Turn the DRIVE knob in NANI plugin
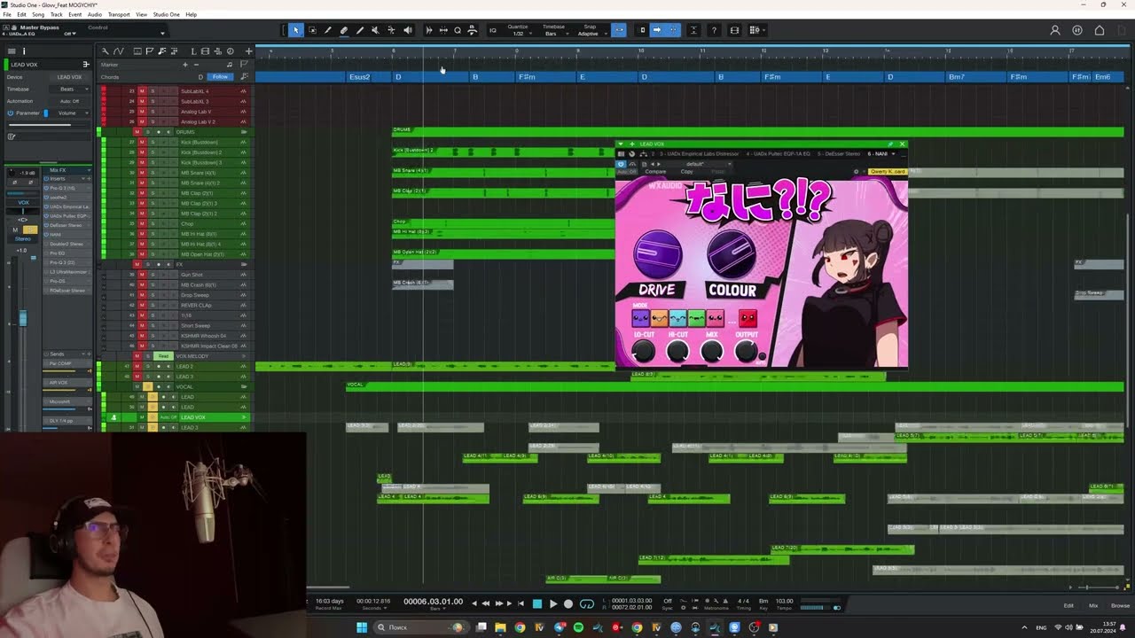The width and height of the screenshot is (1135, 638). tap(658, 253)
